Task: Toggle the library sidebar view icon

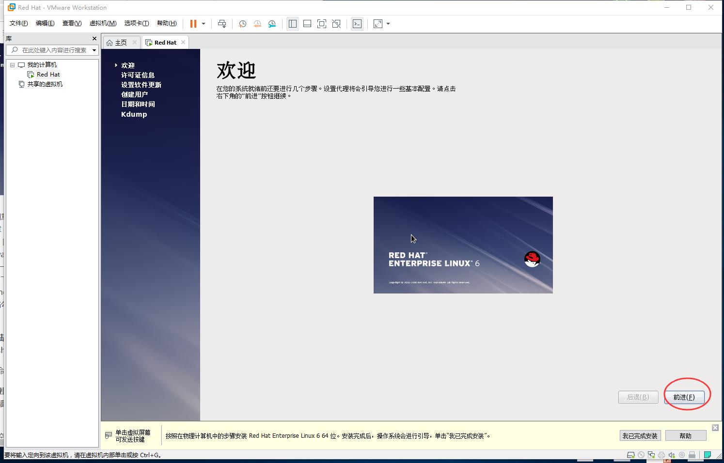Action: point(293,24)
